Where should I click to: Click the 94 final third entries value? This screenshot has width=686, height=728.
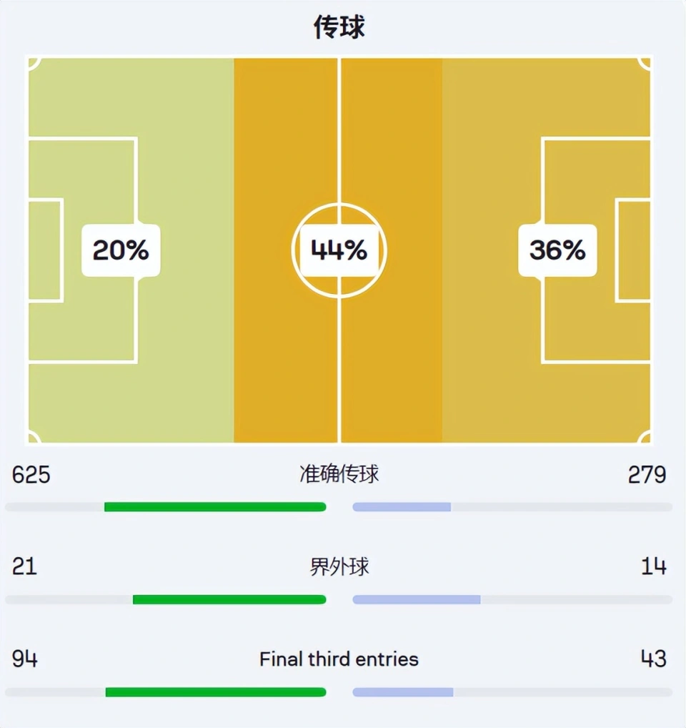(24, 659)
